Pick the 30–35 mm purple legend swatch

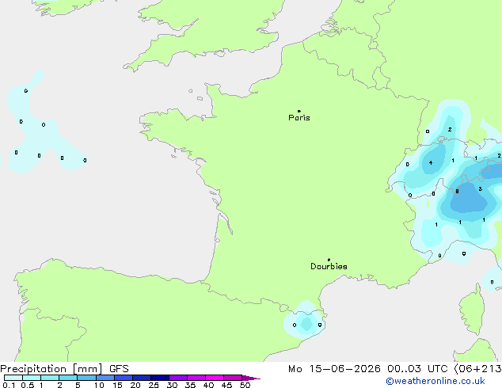[178, 378]
